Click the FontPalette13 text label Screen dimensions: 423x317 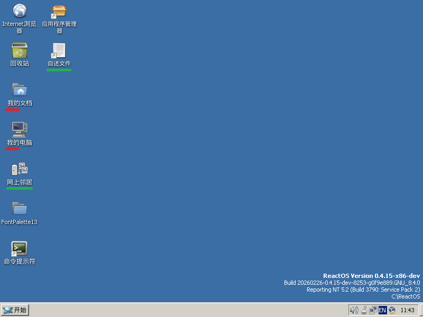pos(20,222)
